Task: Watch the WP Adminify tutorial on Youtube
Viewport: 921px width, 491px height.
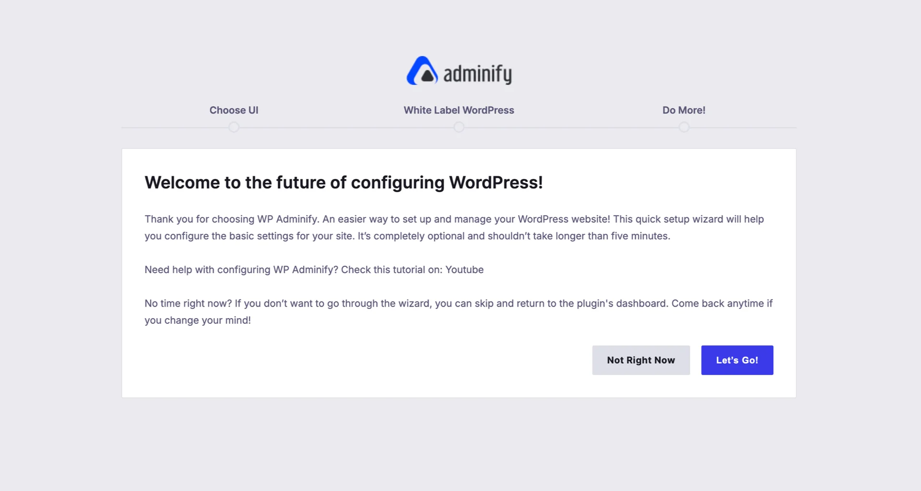Action: pos(464,270)
